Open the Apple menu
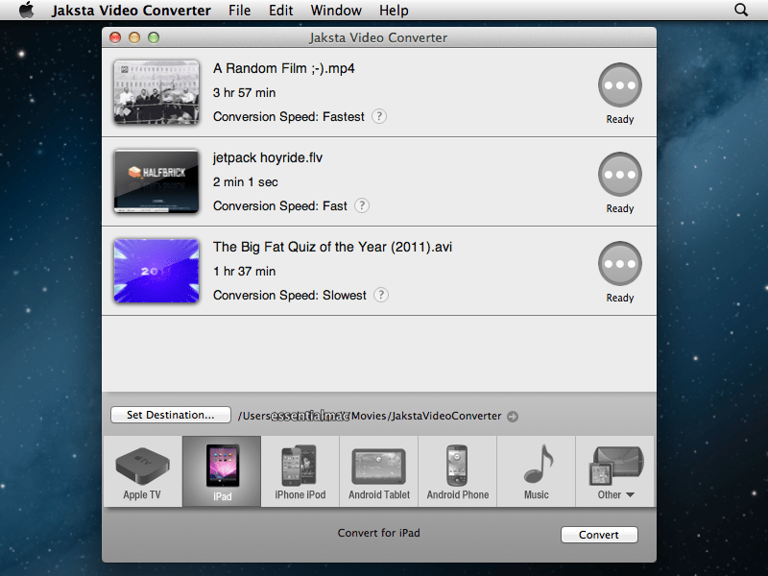The height and width of the screenshot is (576, 768). 26,10
